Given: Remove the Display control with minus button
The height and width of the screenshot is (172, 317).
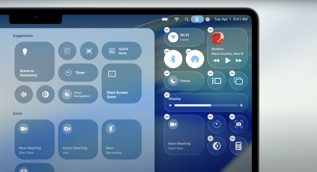Looking at the screenshot, I should (x=167, y=95).
